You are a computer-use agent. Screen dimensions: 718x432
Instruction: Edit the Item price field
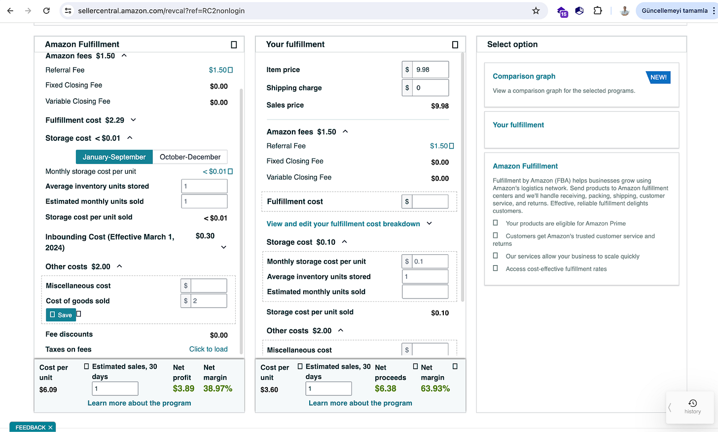pyautogui.click(x=431, y=70)
